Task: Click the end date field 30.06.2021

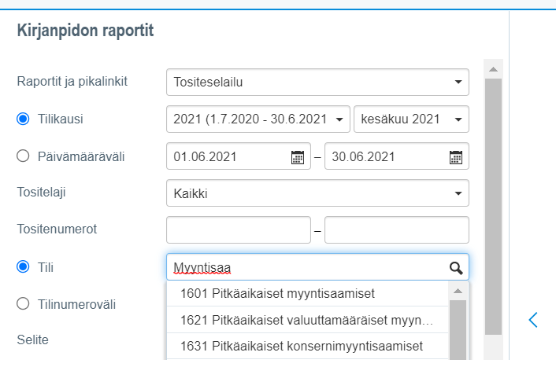Action: click(397, 156)
